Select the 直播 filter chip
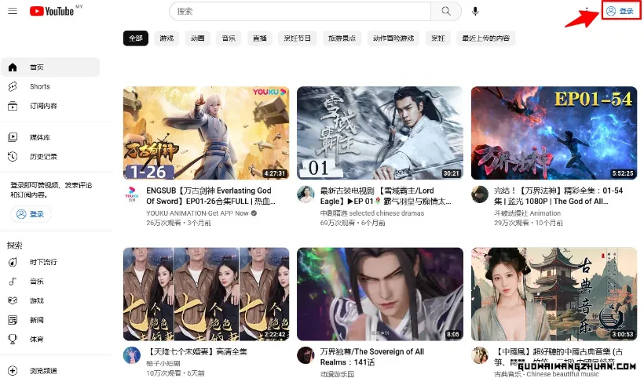This screenshot has width=644, height=378. coord(260,38)
